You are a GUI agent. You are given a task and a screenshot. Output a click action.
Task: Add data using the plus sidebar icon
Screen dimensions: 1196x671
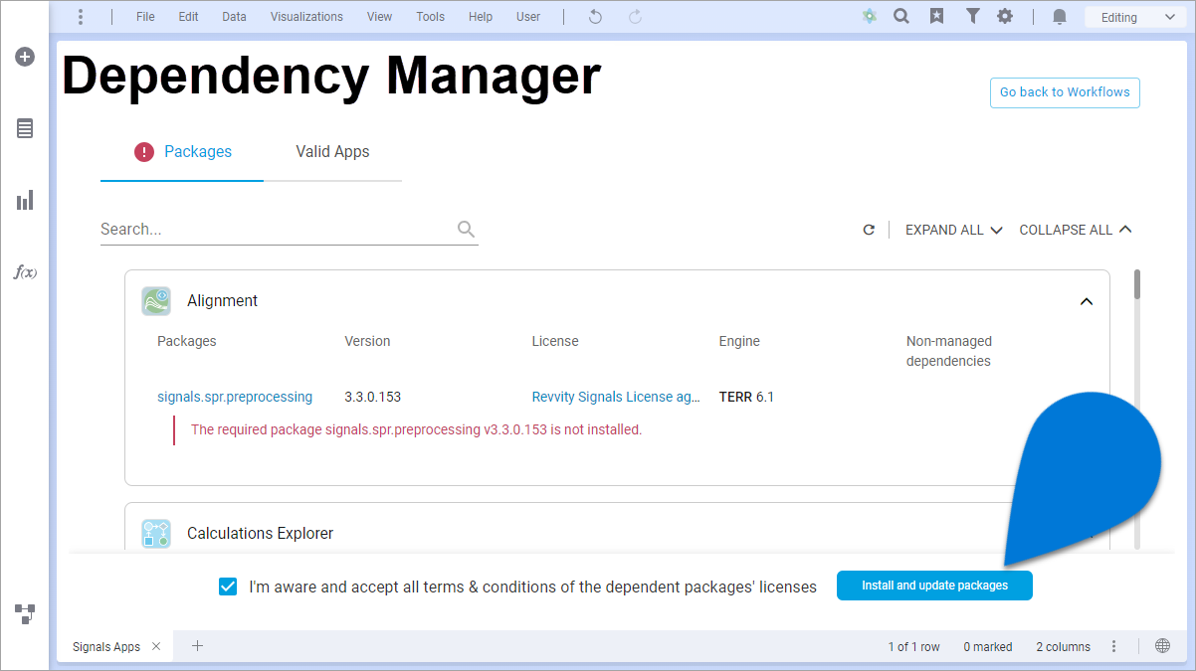[25, 57]
